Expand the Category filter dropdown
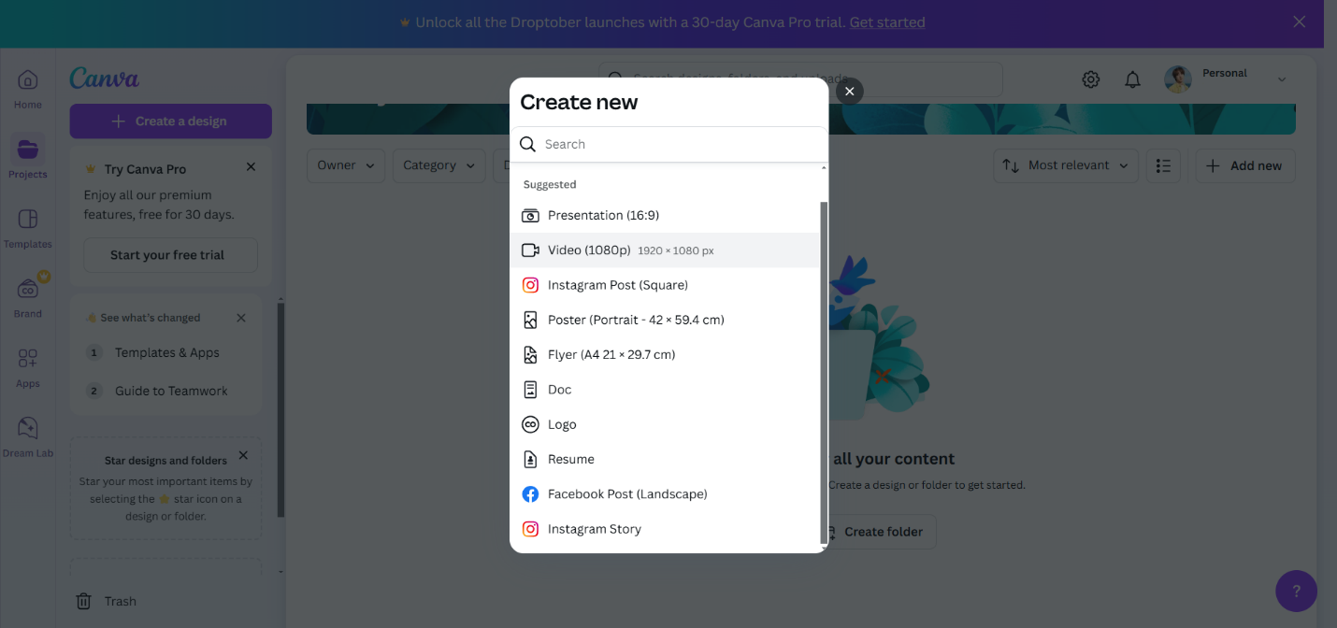1337x628 pixels. pos(439,165)
